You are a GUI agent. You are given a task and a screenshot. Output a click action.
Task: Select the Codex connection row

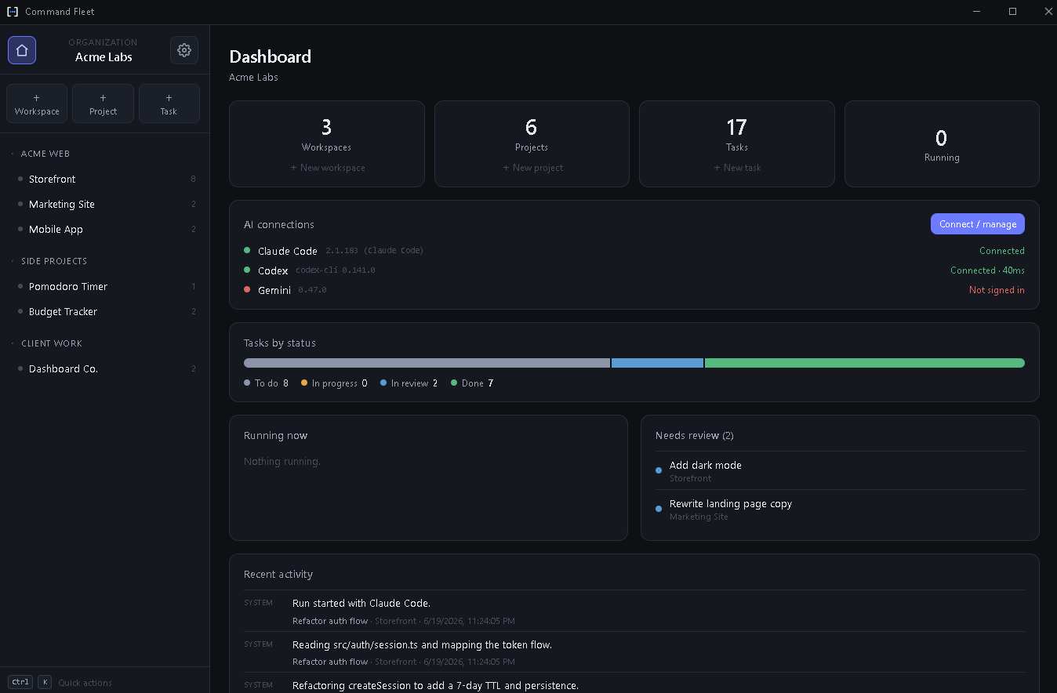634,270
